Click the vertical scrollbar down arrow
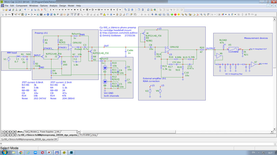The height and width of the screenshot is (155, 277). coord(275,129)
